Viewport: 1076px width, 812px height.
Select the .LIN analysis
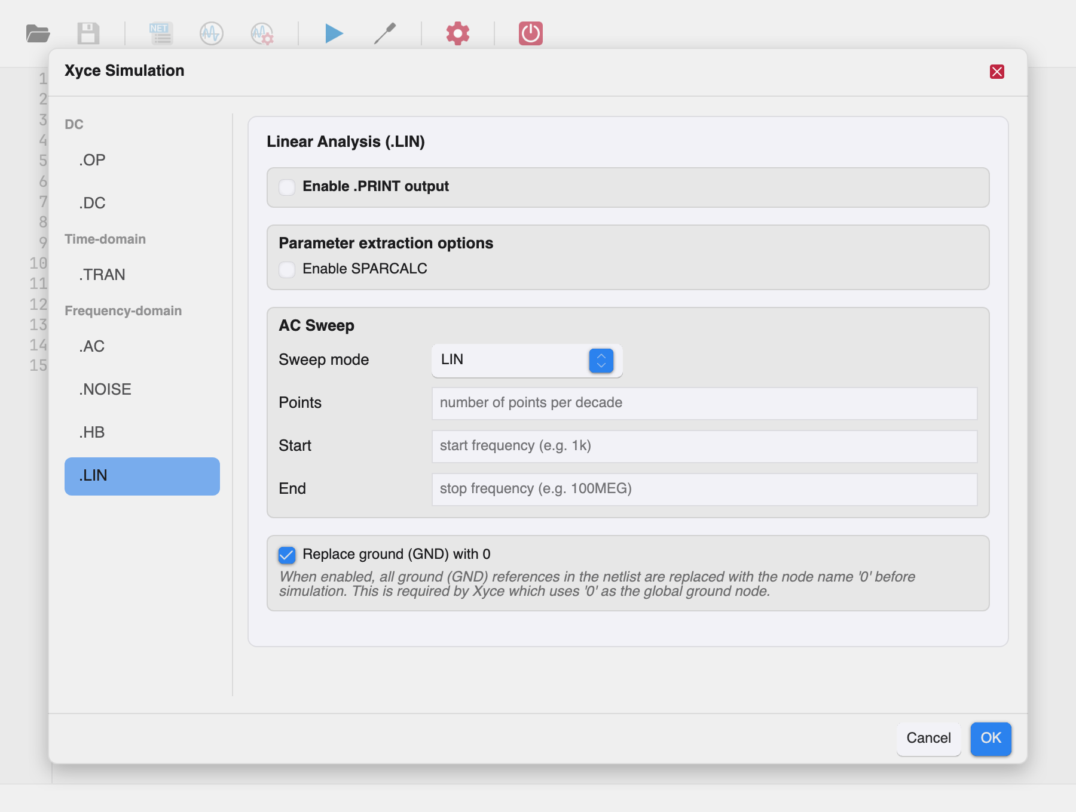pos(142,476)
